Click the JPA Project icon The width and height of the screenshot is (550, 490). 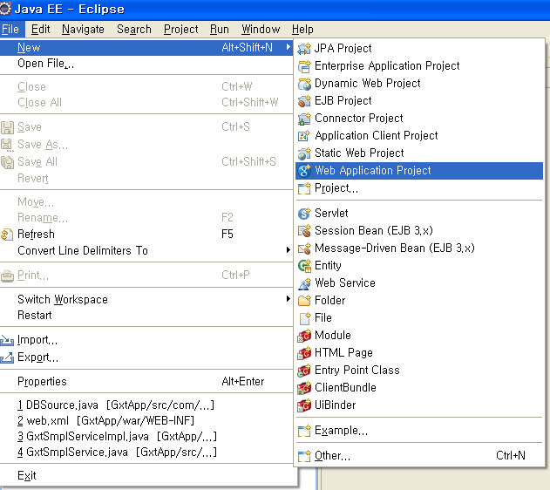304,49
